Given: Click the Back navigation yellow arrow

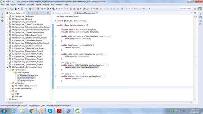Looking at the screenshot, I should [x=141, y=9].
